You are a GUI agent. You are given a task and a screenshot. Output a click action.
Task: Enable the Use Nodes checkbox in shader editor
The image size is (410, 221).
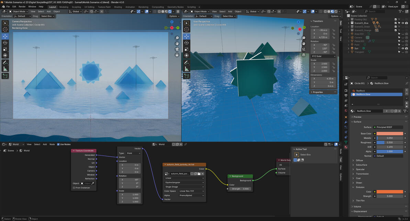[58, 144]
